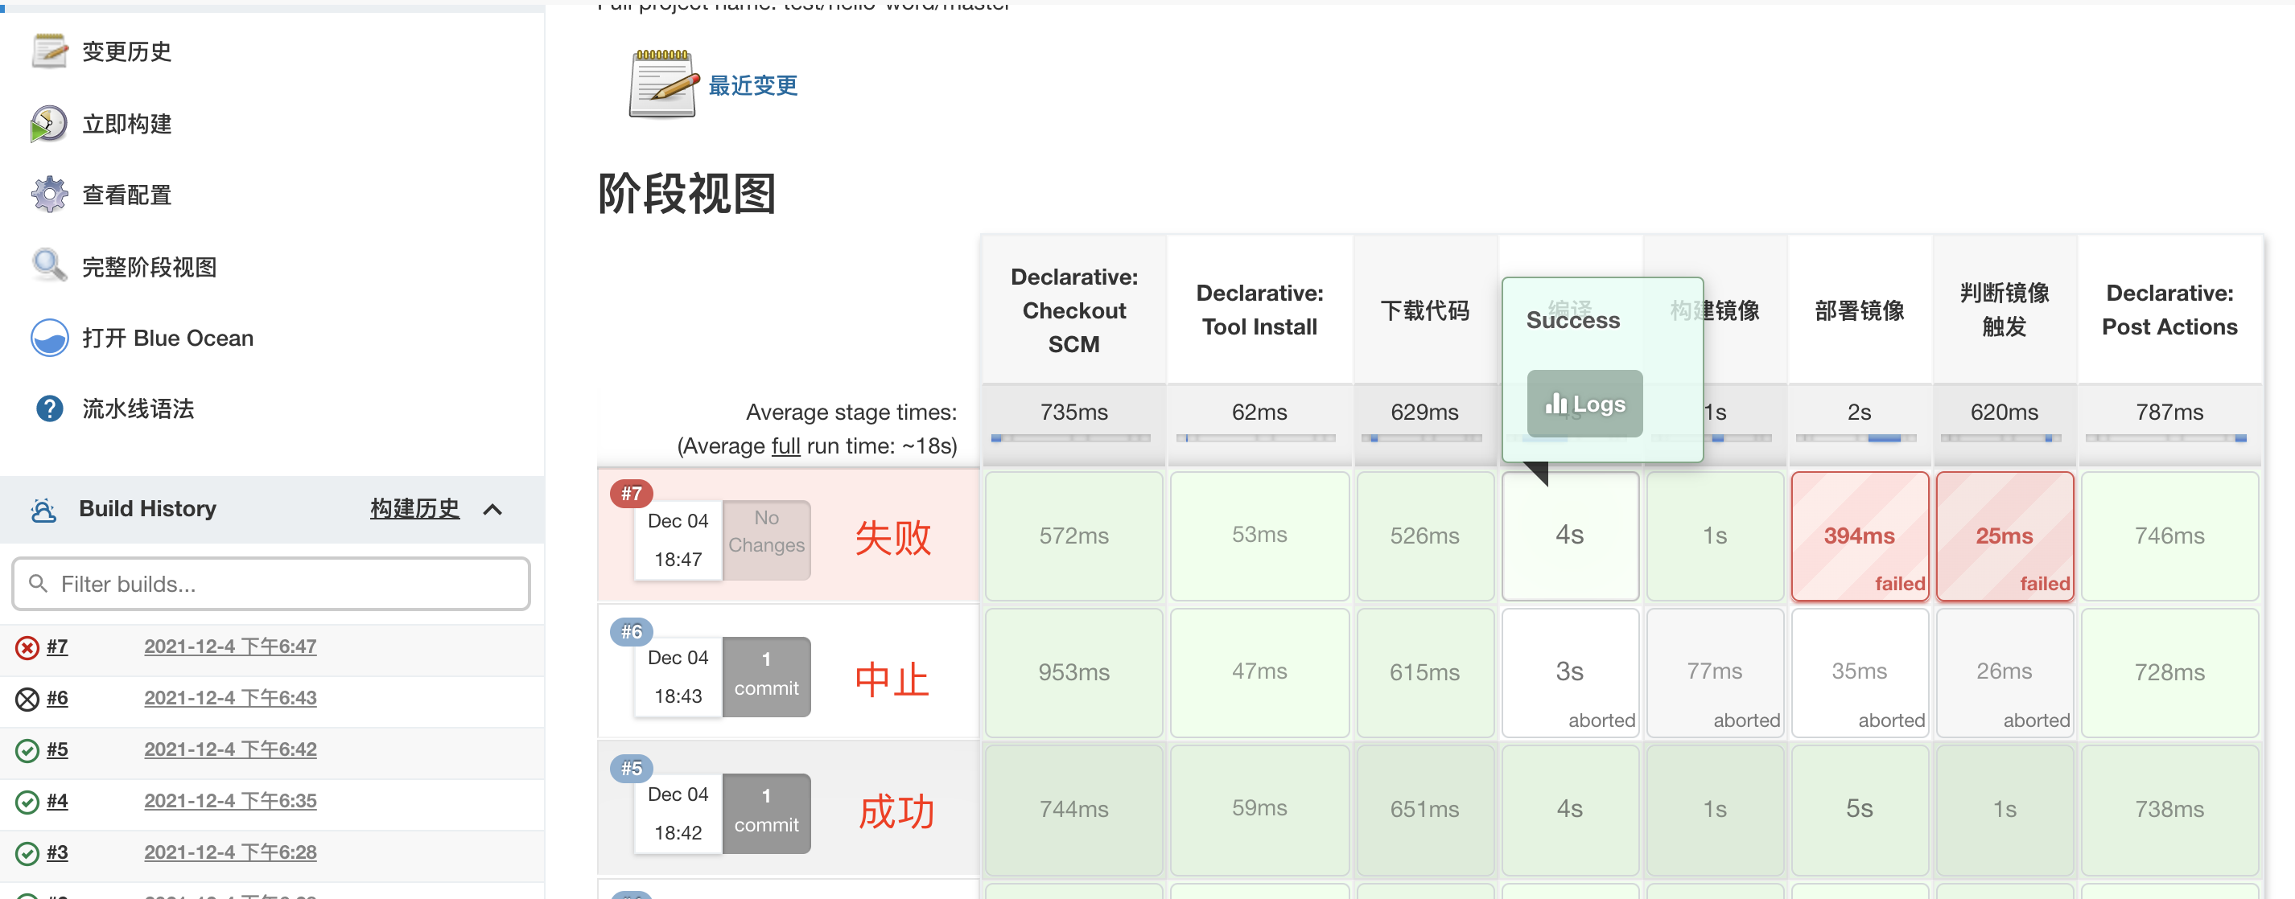Click the 流水线语法 help question icon
Viewport: 2295px width, 899px height.
(x=49, y=408)
